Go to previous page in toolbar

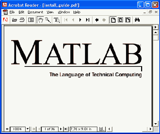coord(73,20)
